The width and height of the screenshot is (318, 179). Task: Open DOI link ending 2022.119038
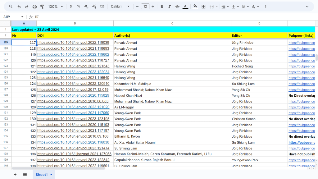(73, 43)
